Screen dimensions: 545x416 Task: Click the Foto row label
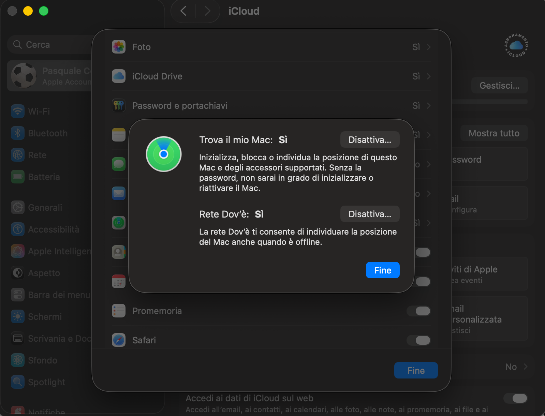(x=142, y=47)
